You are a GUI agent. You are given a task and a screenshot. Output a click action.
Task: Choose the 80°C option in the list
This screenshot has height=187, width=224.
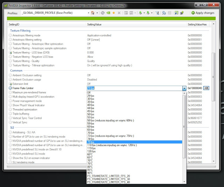134,167
